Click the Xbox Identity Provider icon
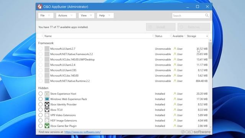The height and width of the screenshot is (138, 245). pos(47,104)
